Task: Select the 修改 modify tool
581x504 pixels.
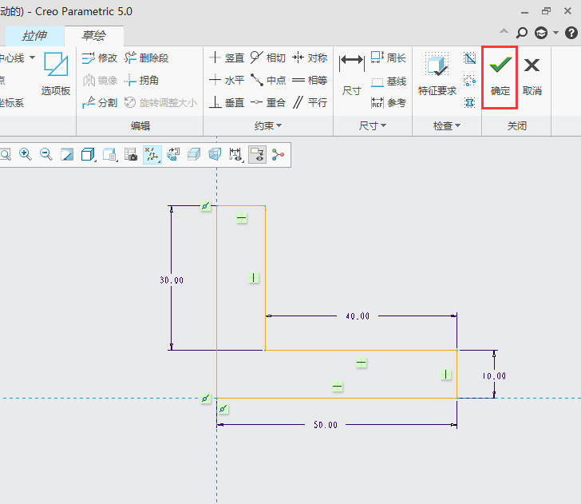Action: click(99, 58)
